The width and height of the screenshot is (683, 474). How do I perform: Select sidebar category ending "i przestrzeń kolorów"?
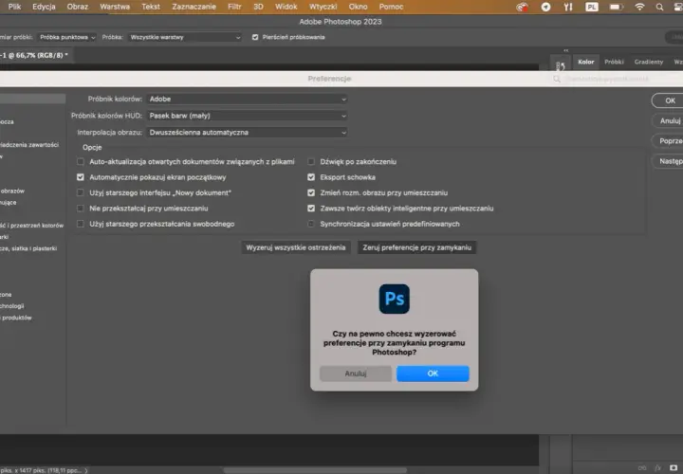[x=32, y=226]
